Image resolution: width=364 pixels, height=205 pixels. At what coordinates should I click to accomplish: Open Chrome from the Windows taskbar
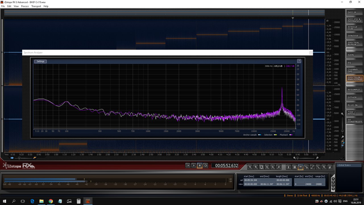pos(51,201)
